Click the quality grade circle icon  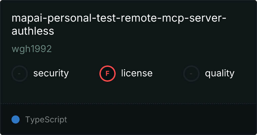coord(191,73)
